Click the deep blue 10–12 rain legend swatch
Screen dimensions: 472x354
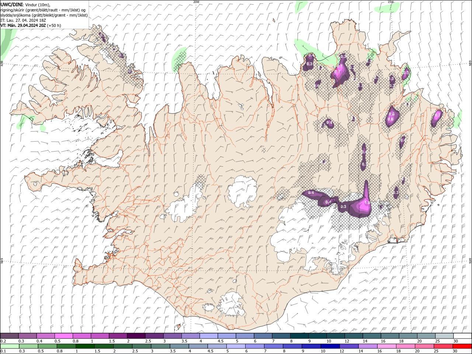[x=330, y=346]
